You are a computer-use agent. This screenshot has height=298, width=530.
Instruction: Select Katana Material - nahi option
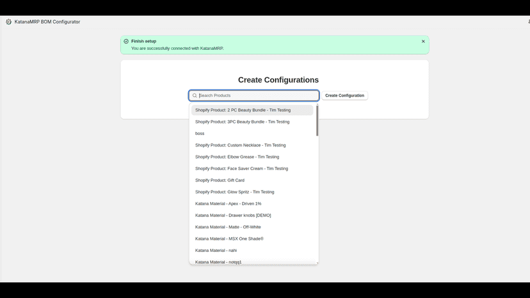point(252,251)
